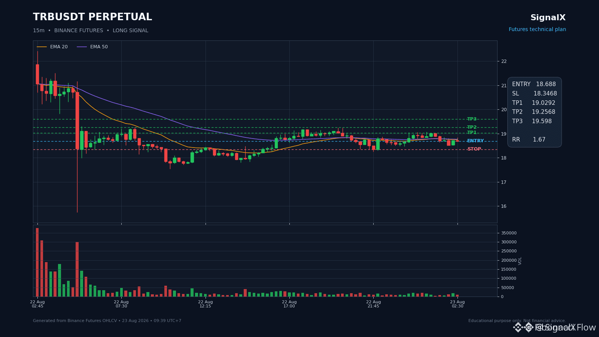Click the price axis label 16
The height and width of the screenshot is (337, 599).
(x=504, y=206)
